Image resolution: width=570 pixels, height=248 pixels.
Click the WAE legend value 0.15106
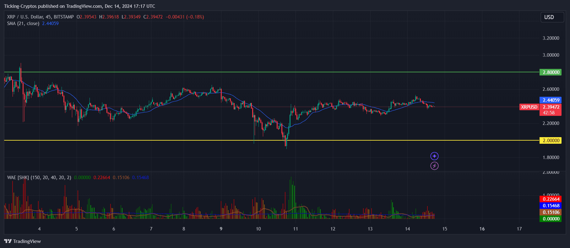pos(121,178)
